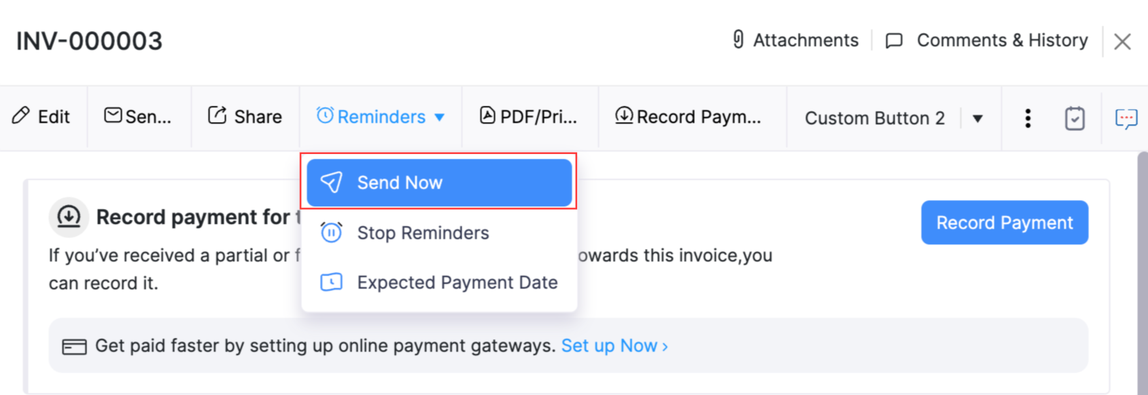
Task: Close the INV-000003 invoice view
Action: (1122, 41)
